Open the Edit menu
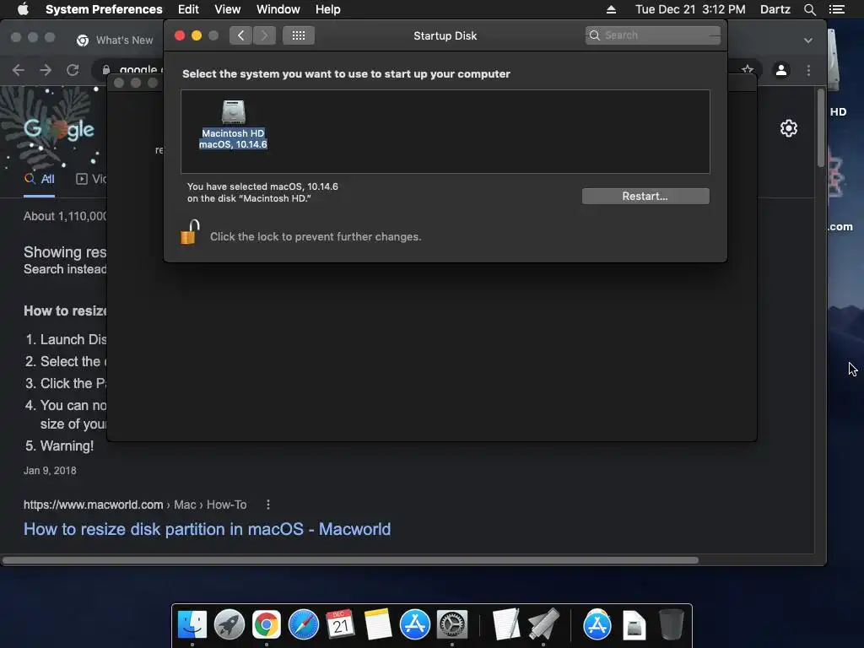Image resolution: width=864 pixels, height=648 pixels. pyautogui.click(x=188, y=9)
